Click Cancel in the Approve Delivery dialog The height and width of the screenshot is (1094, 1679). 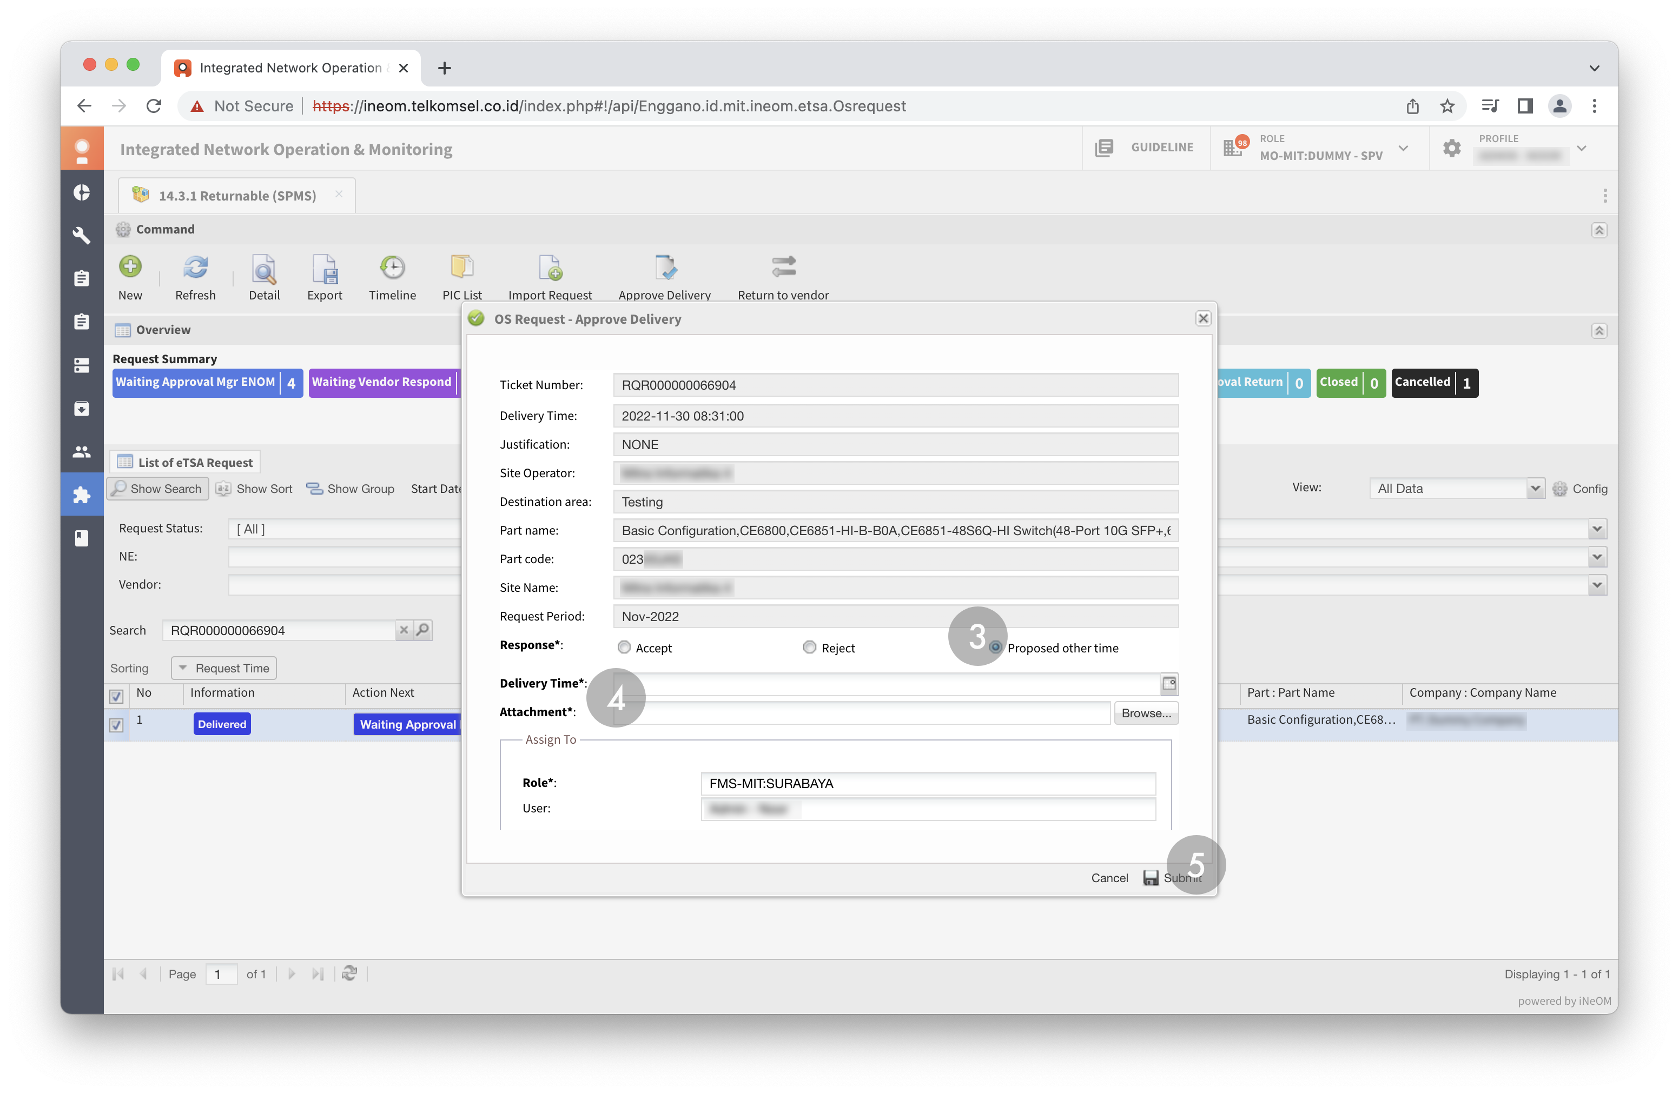coord(1109,878)
